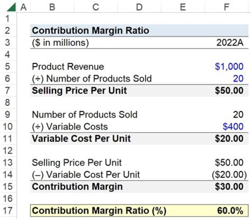Select the 2022A year header cell

(230, 43)
